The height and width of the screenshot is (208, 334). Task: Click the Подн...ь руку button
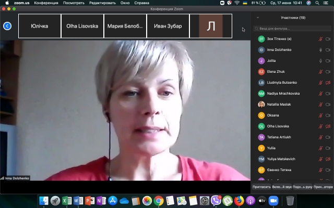303,187
